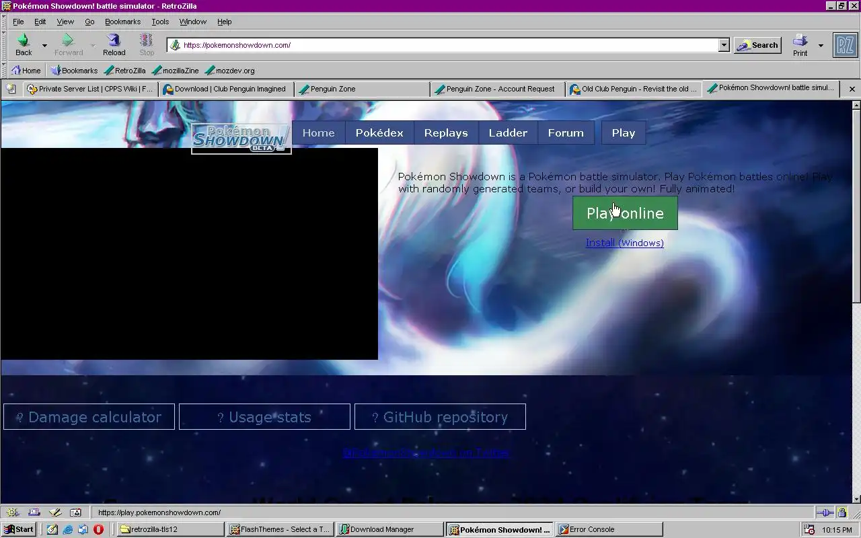Open Navigator component icon in status bar
861x538 pixels.
(x=12, y=512)
